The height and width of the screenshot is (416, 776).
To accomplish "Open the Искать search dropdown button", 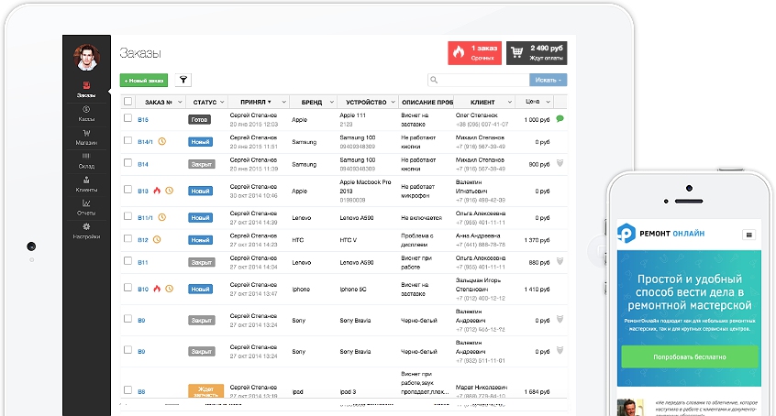I will pos(548,80).
